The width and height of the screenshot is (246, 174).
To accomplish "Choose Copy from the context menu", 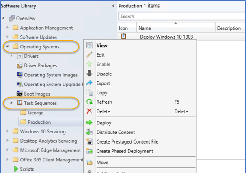I will (102, 93).
